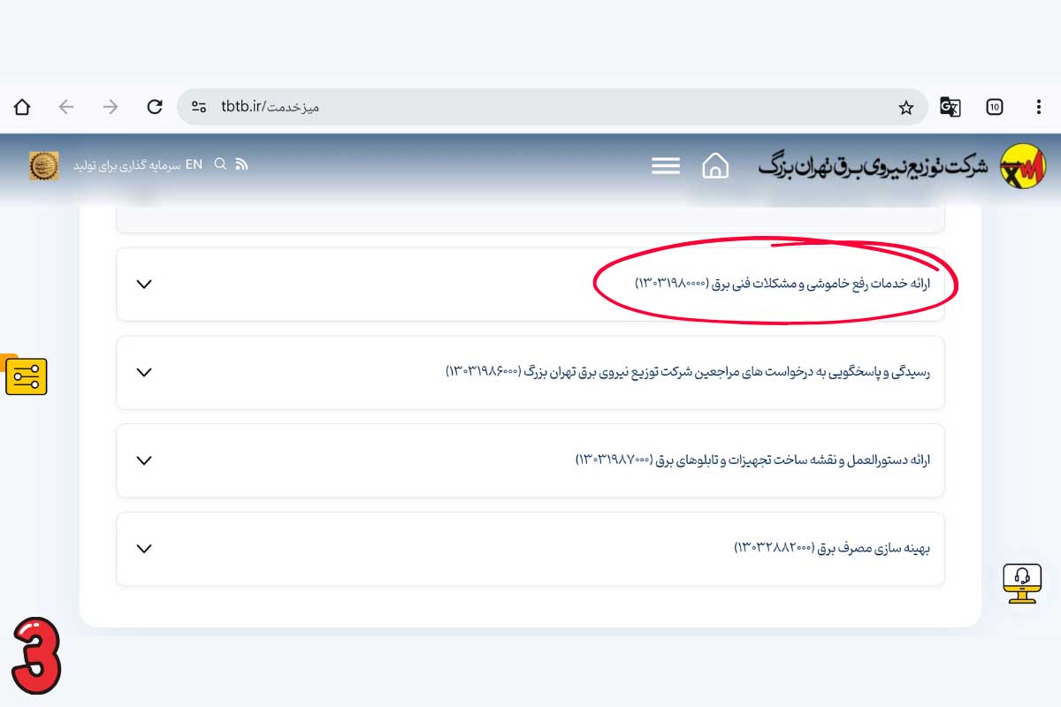Open the yellow accessibility settings widget
1061x707 pixels.
[x=27, y=377]
